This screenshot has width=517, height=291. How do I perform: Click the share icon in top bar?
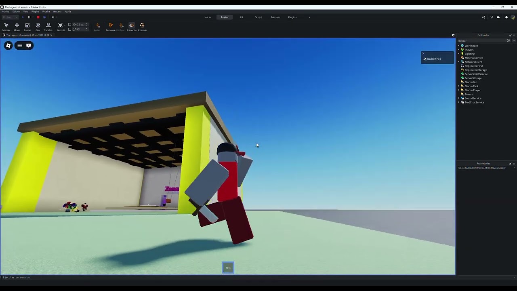[x=483, y=17]
